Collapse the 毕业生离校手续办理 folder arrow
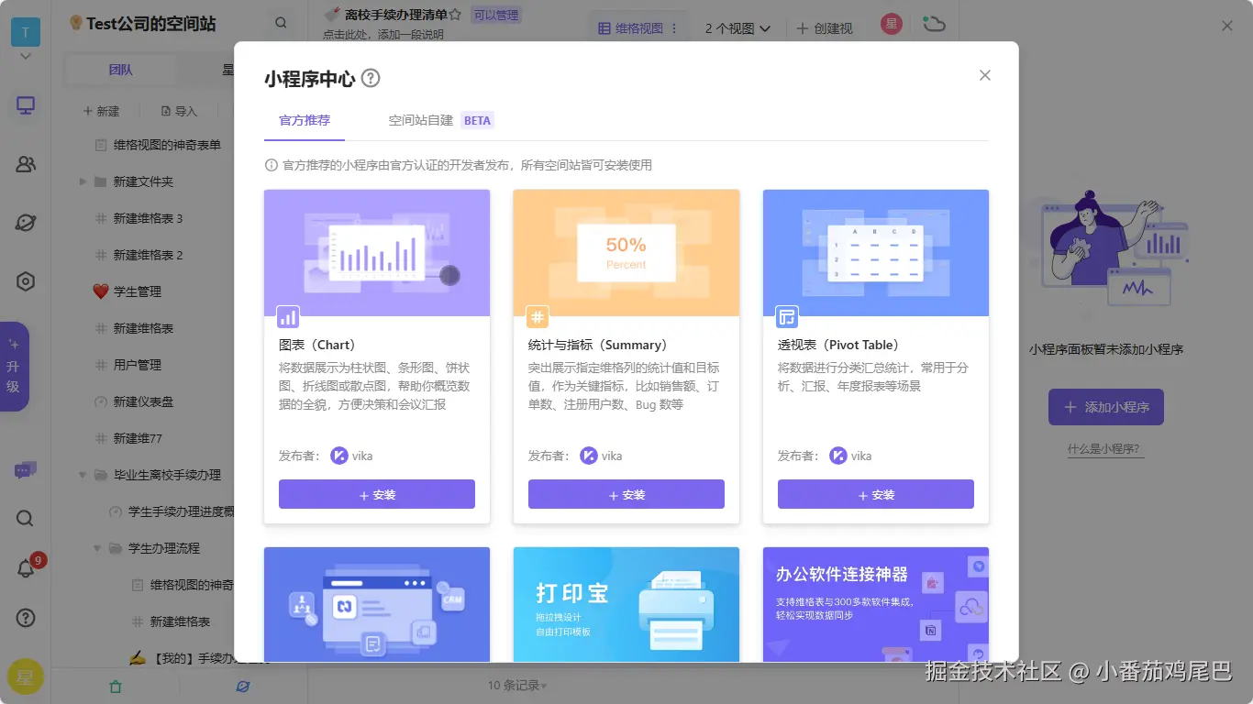The width and height of the screenshot is (1253, 704). click(83, 475)
